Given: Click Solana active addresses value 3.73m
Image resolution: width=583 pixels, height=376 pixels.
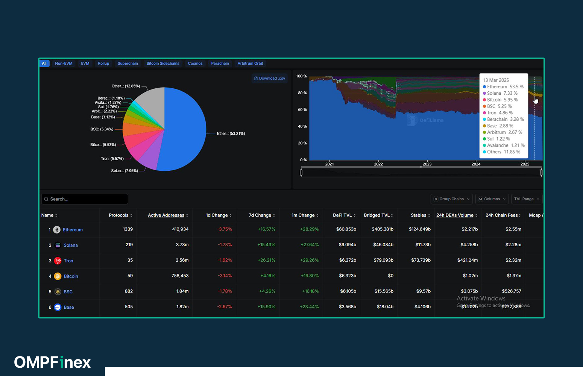Looking at the screenshot, I should [x=182, y=245].
